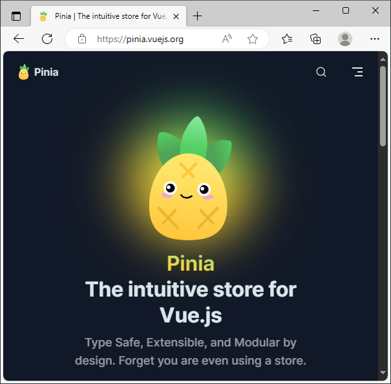Click the 'Vue.js' heading text
The image size is (391, 384).
[x=191, y=315]
